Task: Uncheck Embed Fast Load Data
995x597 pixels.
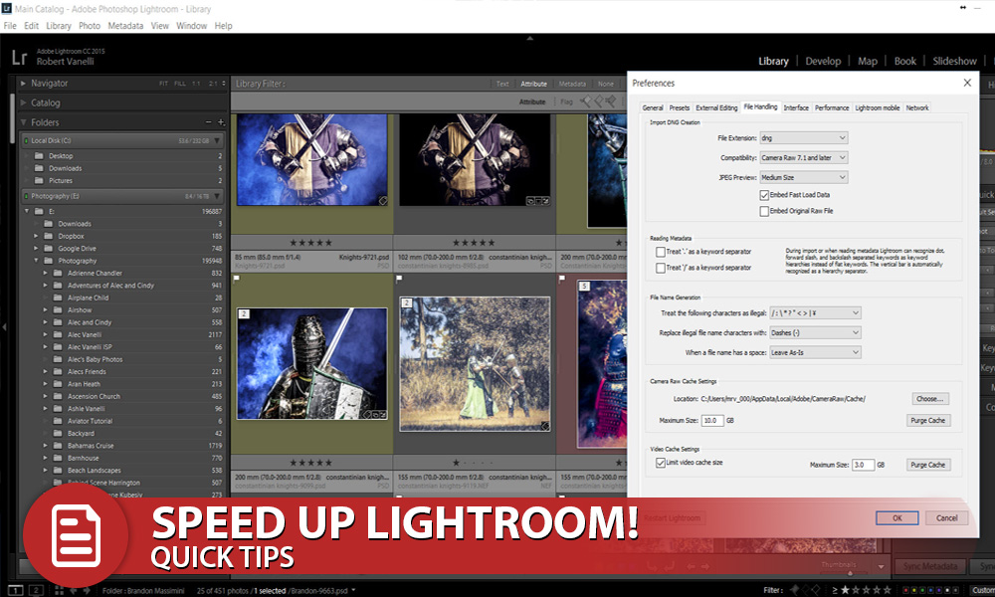Action: coord(764,195)
